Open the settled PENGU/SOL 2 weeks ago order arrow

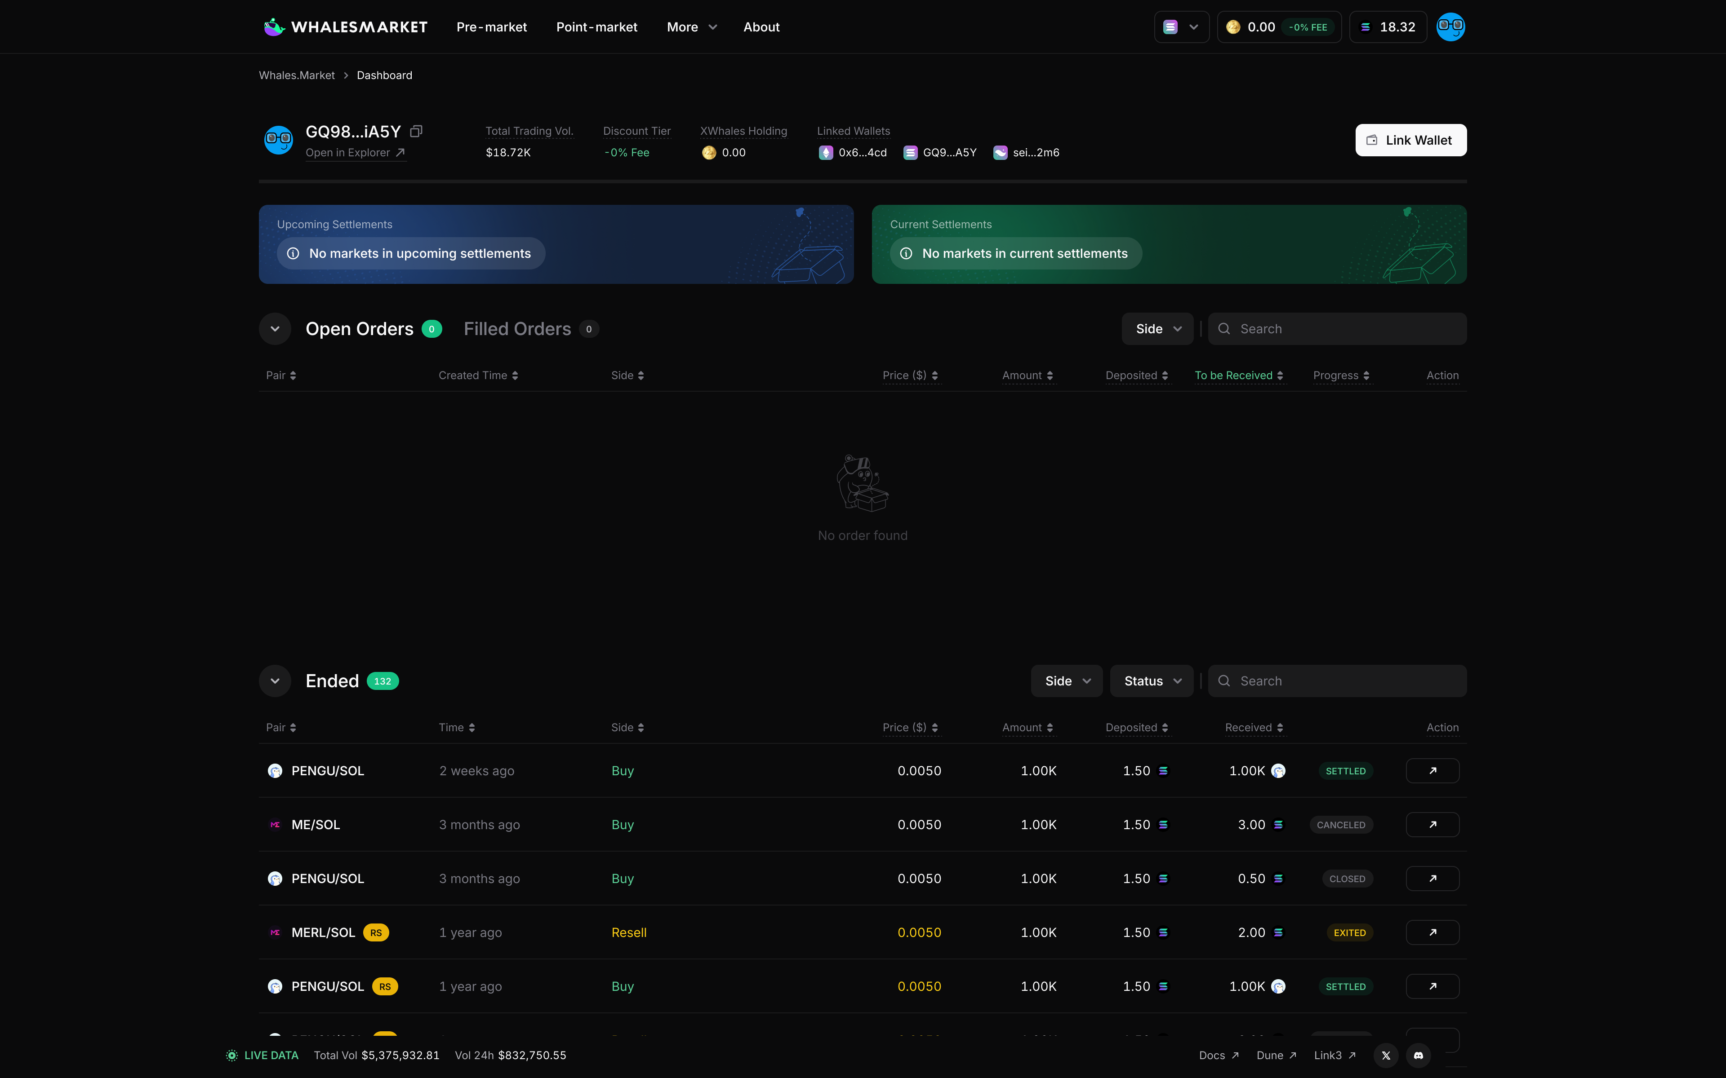[1432, 771]
